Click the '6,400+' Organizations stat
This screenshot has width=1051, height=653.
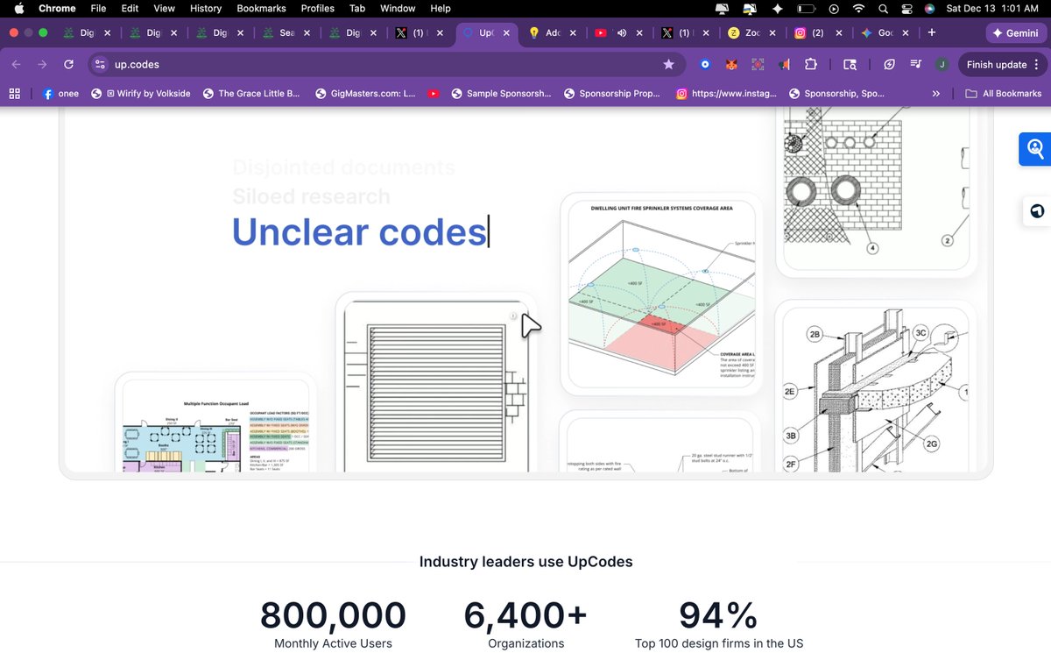point(525,616)
